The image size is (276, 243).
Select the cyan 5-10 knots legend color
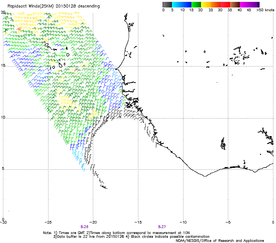tap(177, 4)
